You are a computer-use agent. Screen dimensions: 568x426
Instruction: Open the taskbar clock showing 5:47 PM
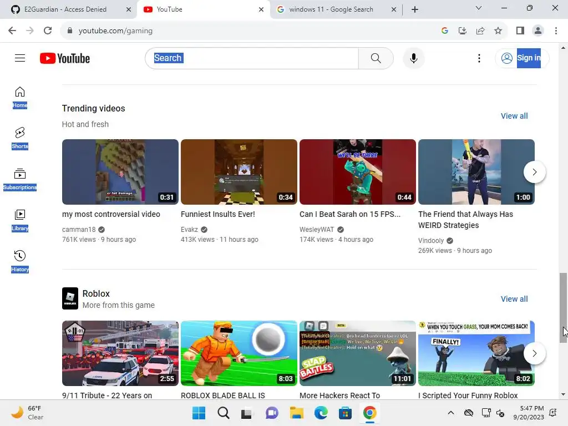point(529,413)
